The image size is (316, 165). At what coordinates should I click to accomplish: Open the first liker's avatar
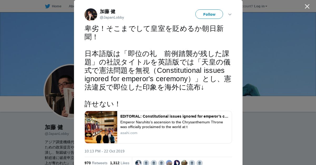pyautogui.click(x=139, y=163)
